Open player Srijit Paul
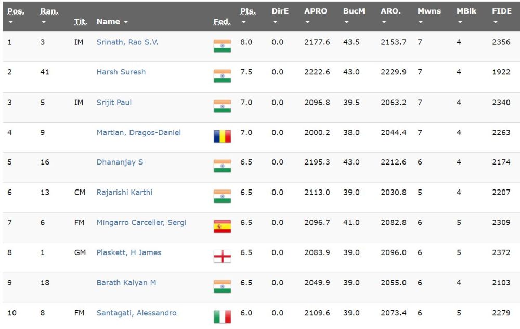The height and width of the screenshot is (329, 520). 114,102
